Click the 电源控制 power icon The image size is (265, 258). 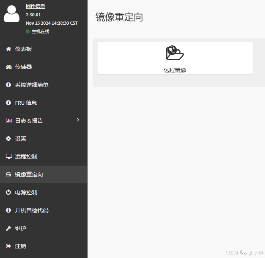point(8,192)
